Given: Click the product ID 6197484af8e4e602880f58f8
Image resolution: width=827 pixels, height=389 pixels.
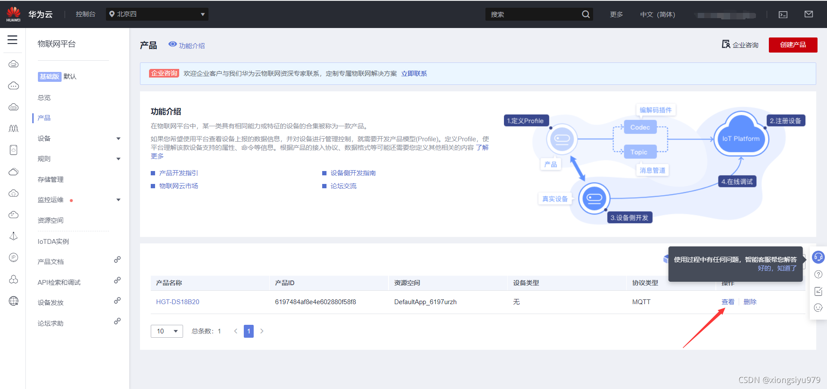Looking at the screenshot, I should click(x=315, y=302).
